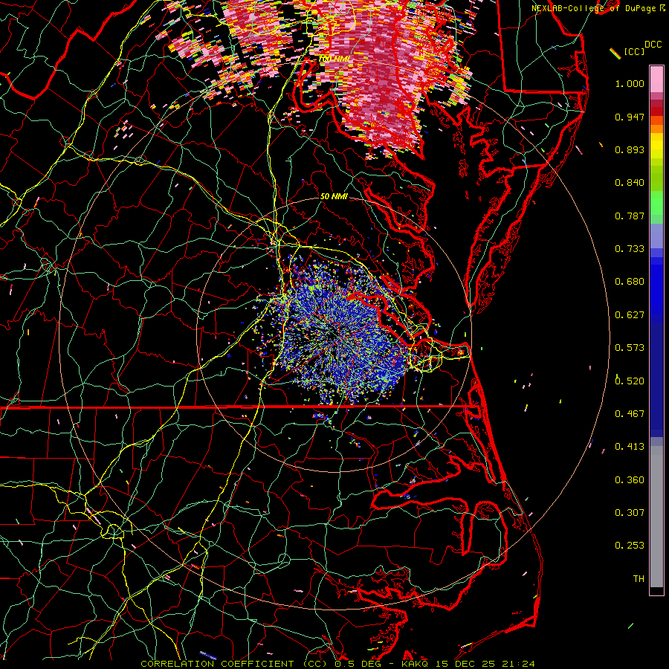Click the 0.467 legend value
This screenshot has width=669, height=669.
tap(630, 414)
